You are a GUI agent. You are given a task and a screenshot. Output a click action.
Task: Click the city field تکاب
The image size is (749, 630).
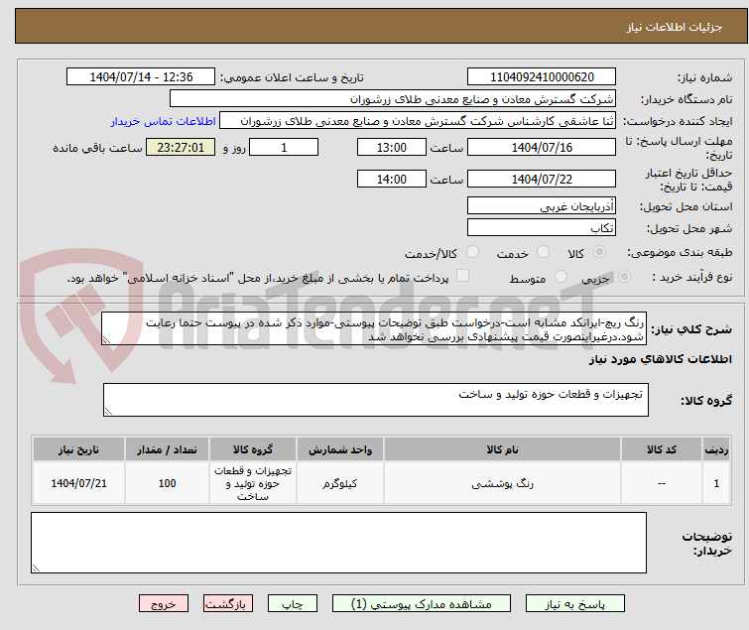pos(542,227)
